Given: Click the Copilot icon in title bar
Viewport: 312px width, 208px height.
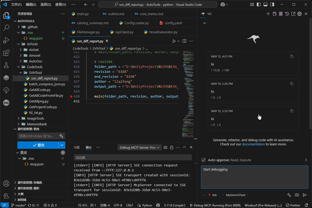Looking at the screenshot, I should [223, 4].
